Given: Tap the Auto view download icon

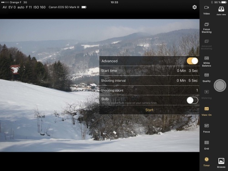Looking at the screenshot, I should pyautogui.click(x=221, y=9).
